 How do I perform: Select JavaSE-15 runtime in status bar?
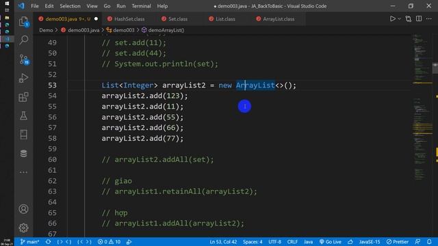click(x=370, y=242)
